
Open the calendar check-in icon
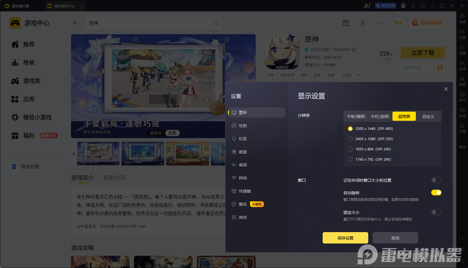[346, 23]
